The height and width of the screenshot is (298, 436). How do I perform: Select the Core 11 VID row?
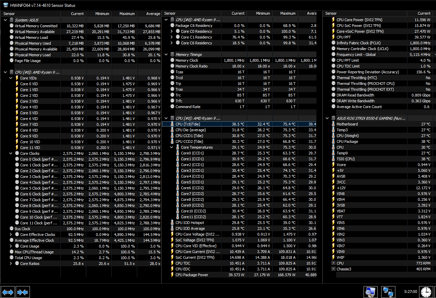81,148
